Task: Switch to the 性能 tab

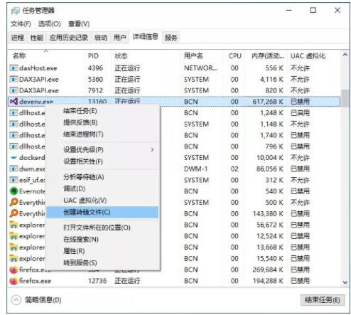Action: coord(37,38)
